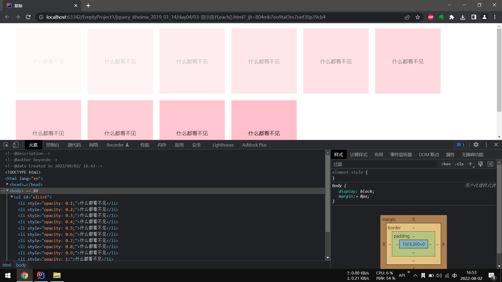Image resolution: width=502 pixels, height=282 pixels.
Task: Open the Adblock Plus DevTools tab
Action: 254,145
